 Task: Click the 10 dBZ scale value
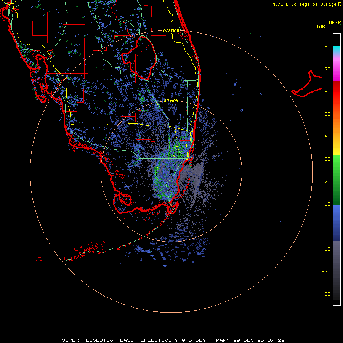[327, 204]
